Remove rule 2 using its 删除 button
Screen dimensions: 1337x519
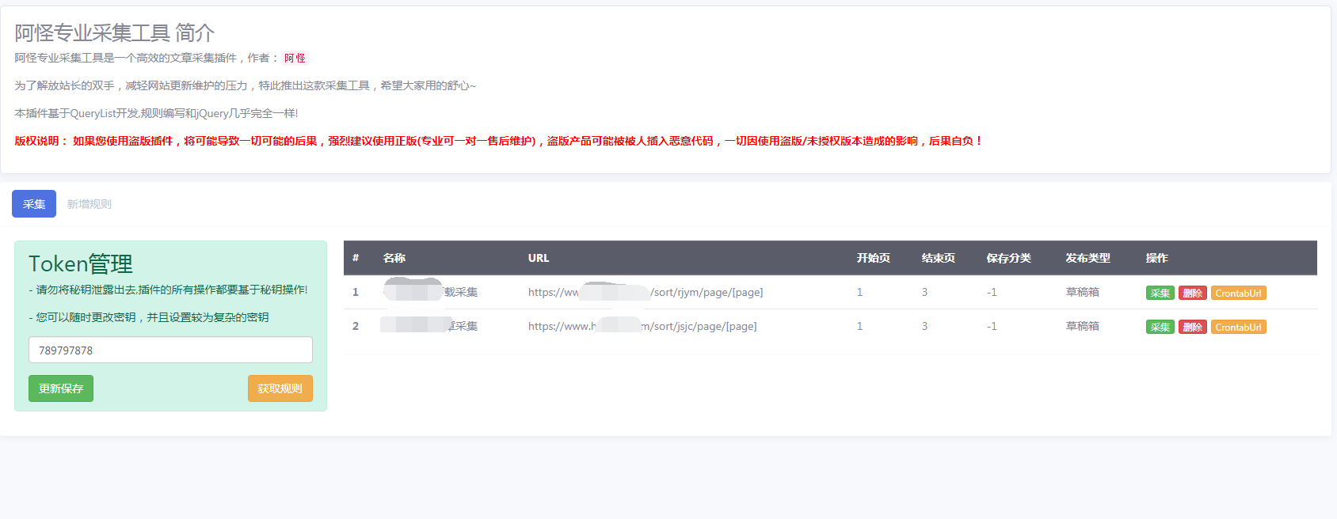[x=1192, y=328]
